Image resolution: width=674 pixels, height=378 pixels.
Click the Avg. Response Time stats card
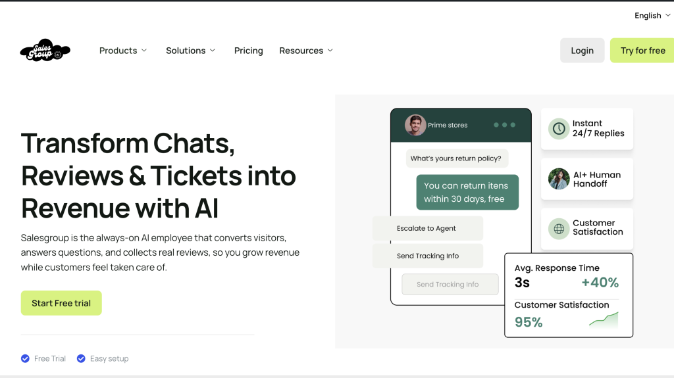pyautogui.click(x=569, y=295)
